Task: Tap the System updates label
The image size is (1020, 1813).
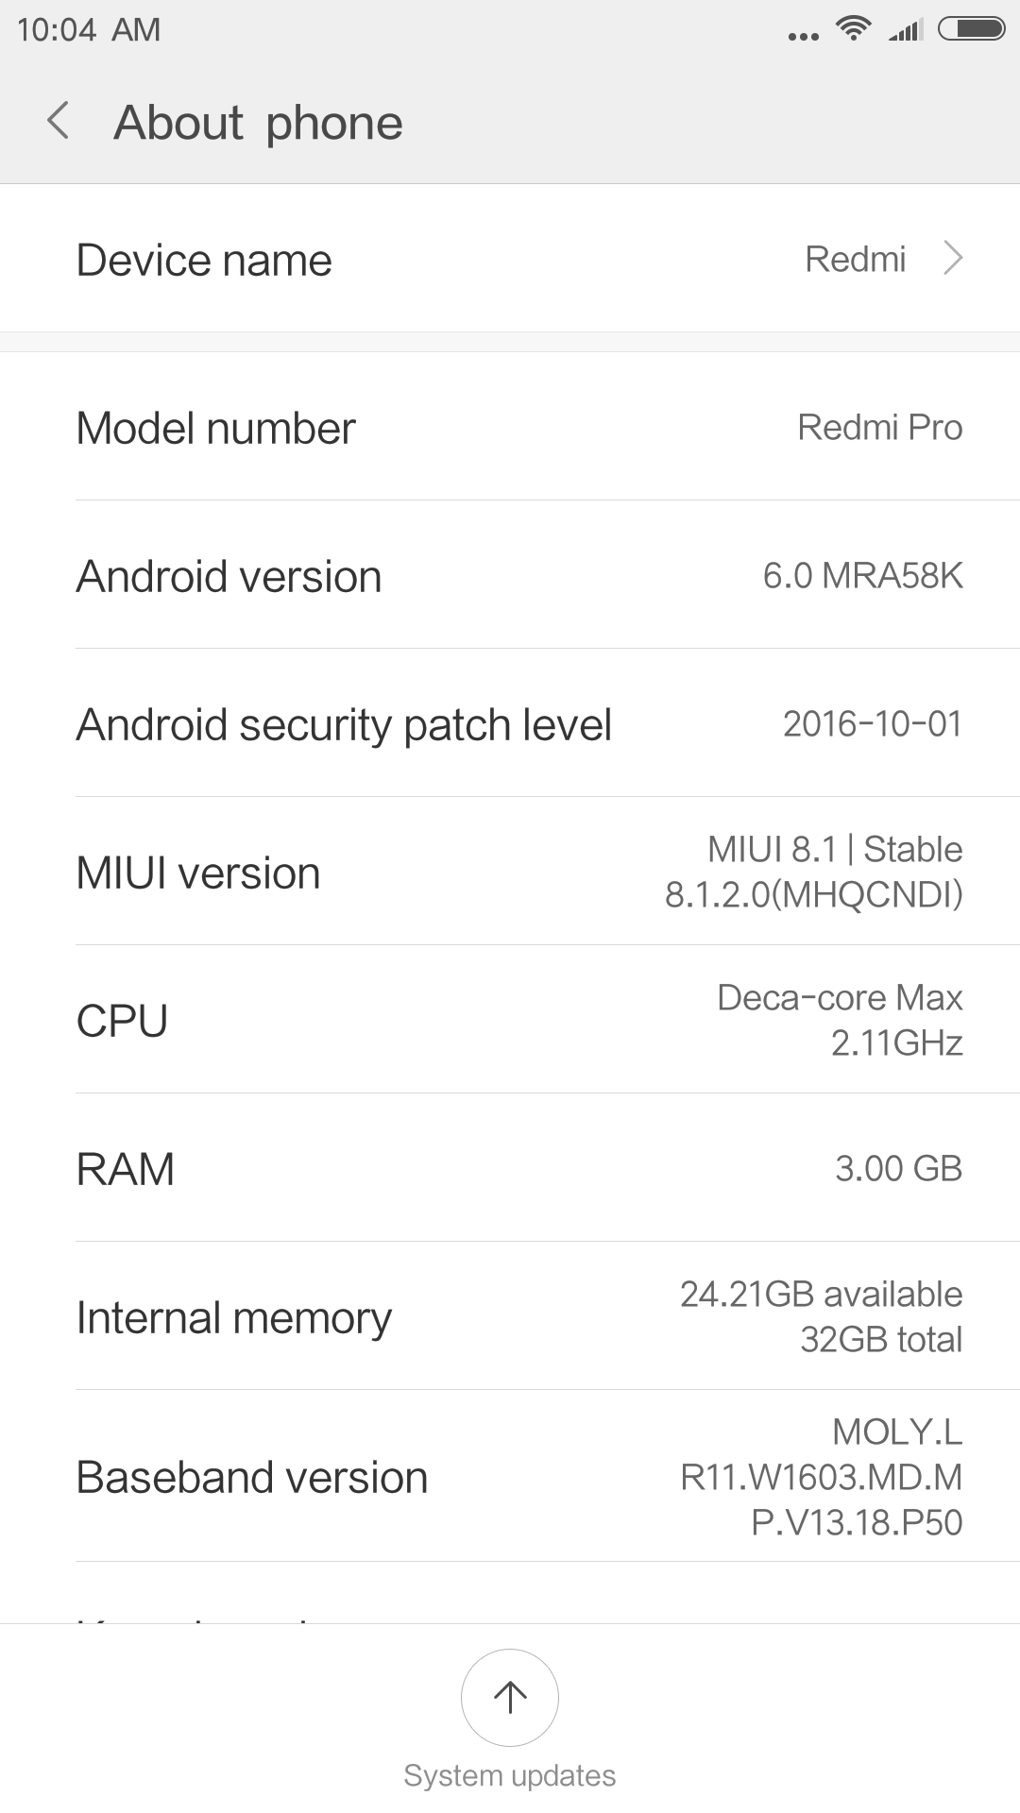Action: [510, 1775]
